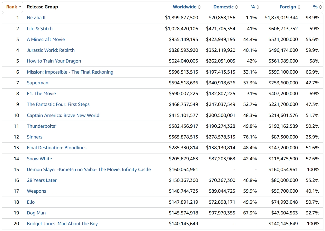Open the Lilo & Stitch page
Viewport: 325px width, 231px height.
coord(40,29)
